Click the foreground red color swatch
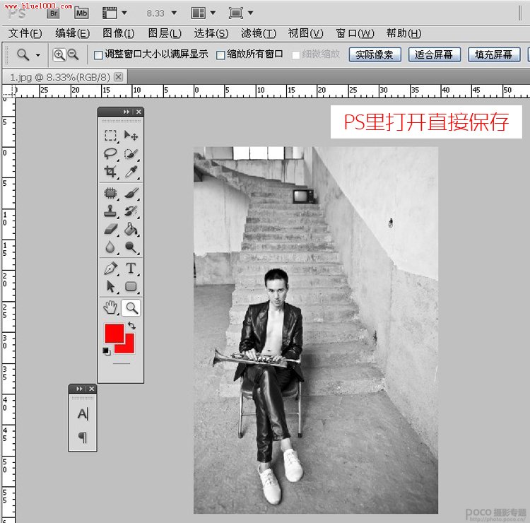Screen dimensions: 530x523 [x=114, y=333]
